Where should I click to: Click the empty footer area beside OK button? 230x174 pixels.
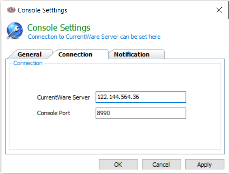point(51,165)
